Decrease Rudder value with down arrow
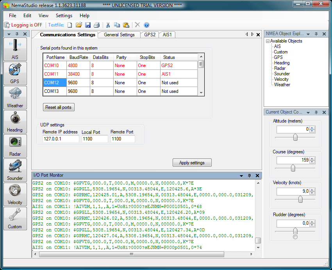This screenshot has width=332, height=270. [x=312, y=225]
